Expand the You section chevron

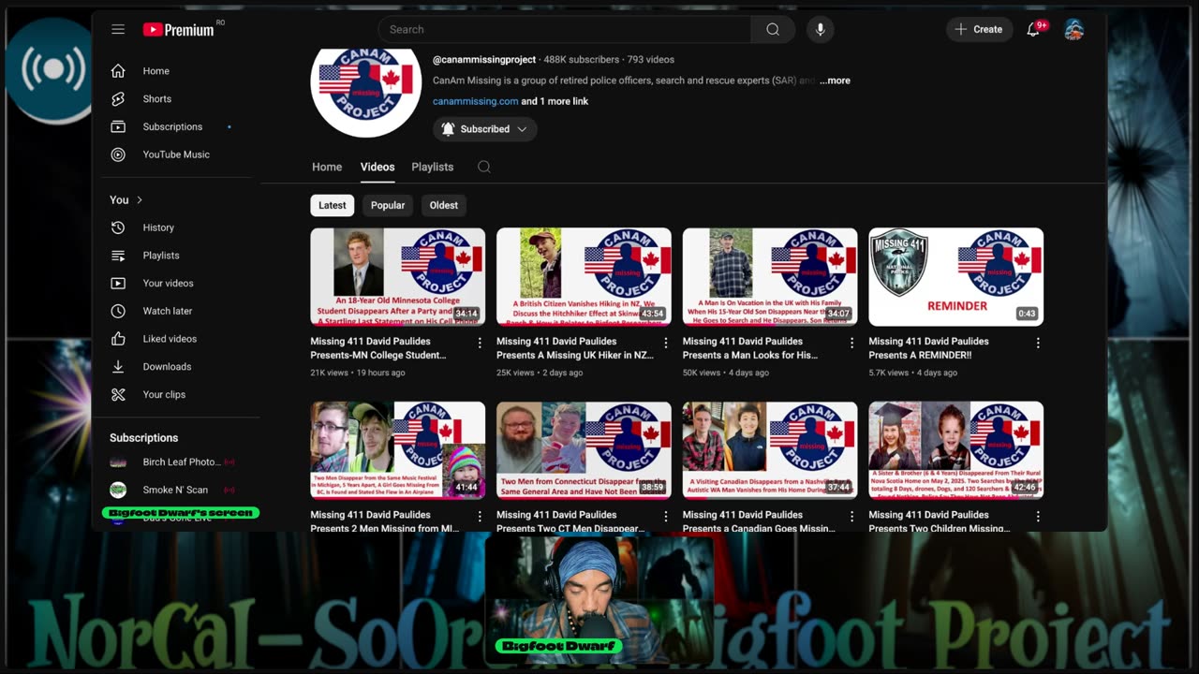tap(140, 200)
